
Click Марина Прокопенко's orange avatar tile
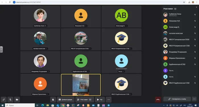point(40,85)
